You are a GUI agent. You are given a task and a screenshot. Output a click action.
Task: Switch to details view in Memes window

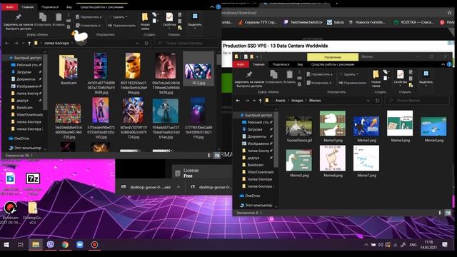tap(440, 213)
